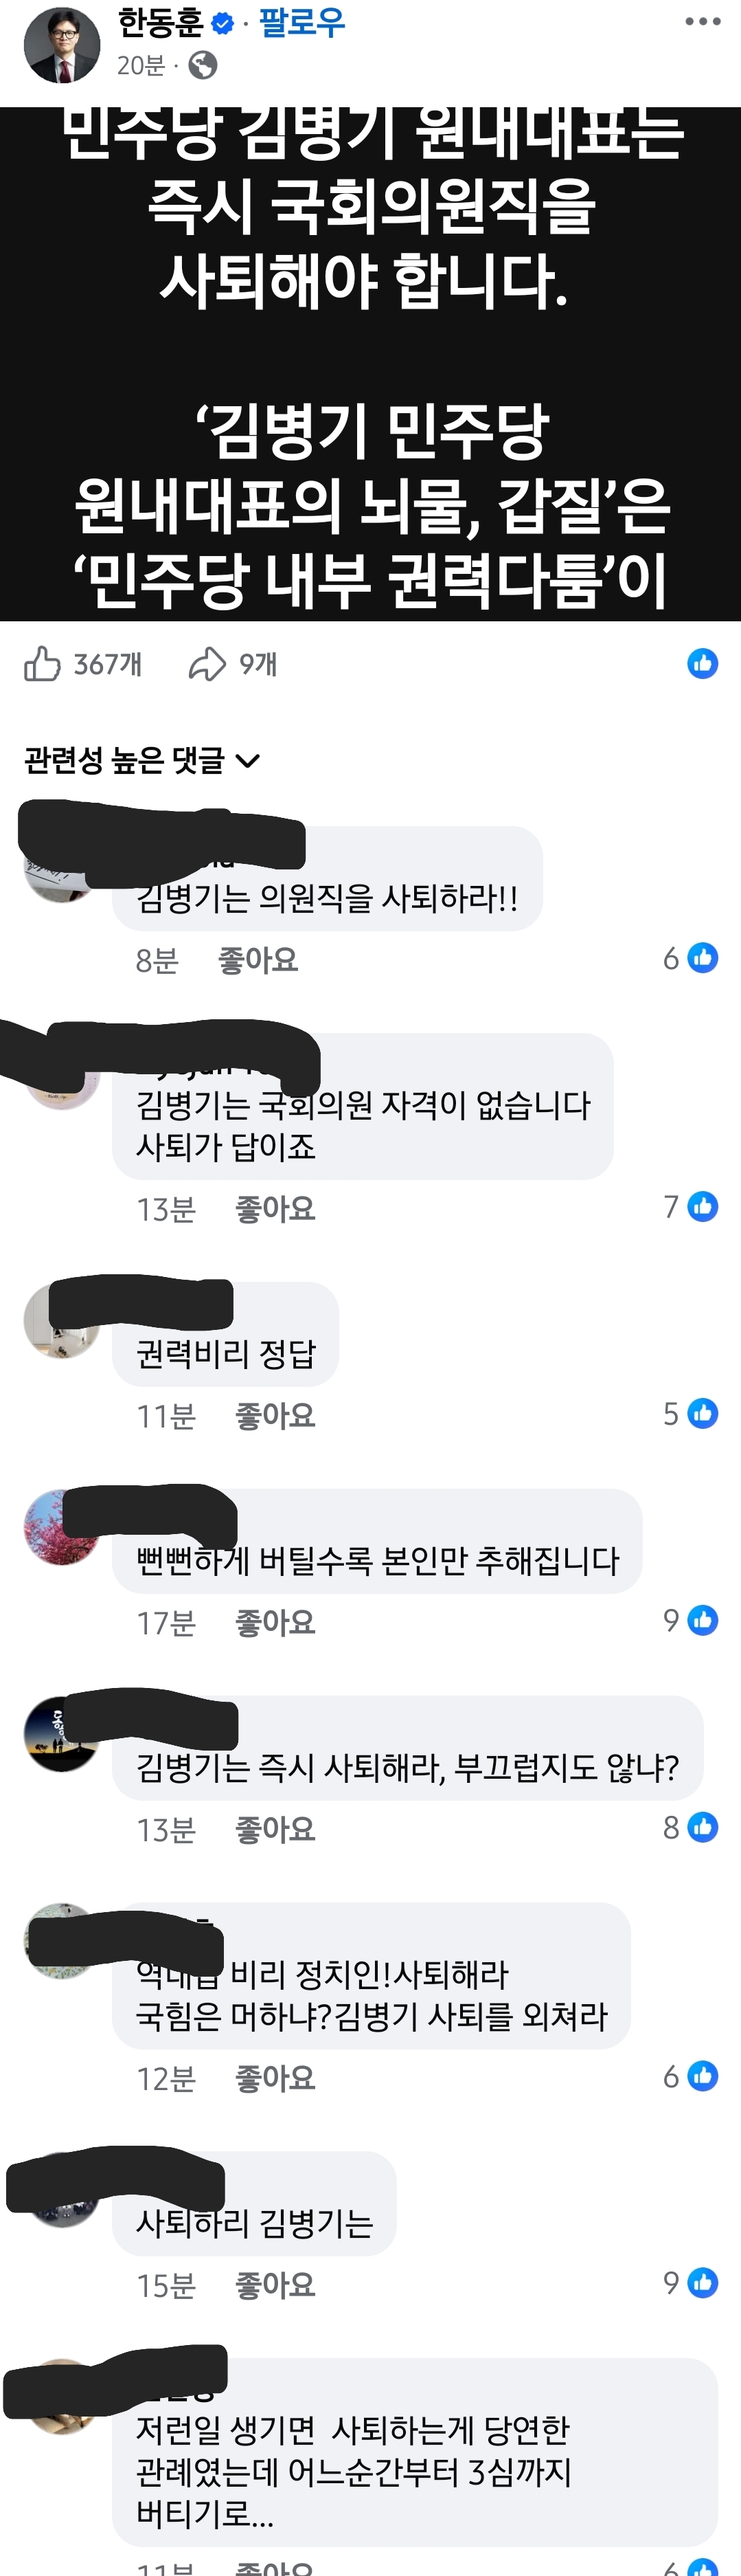The image size is (741, 2576).
Task: Like the '국회의원 자격이 없습니다' comment
Action: click(275, 1209)
